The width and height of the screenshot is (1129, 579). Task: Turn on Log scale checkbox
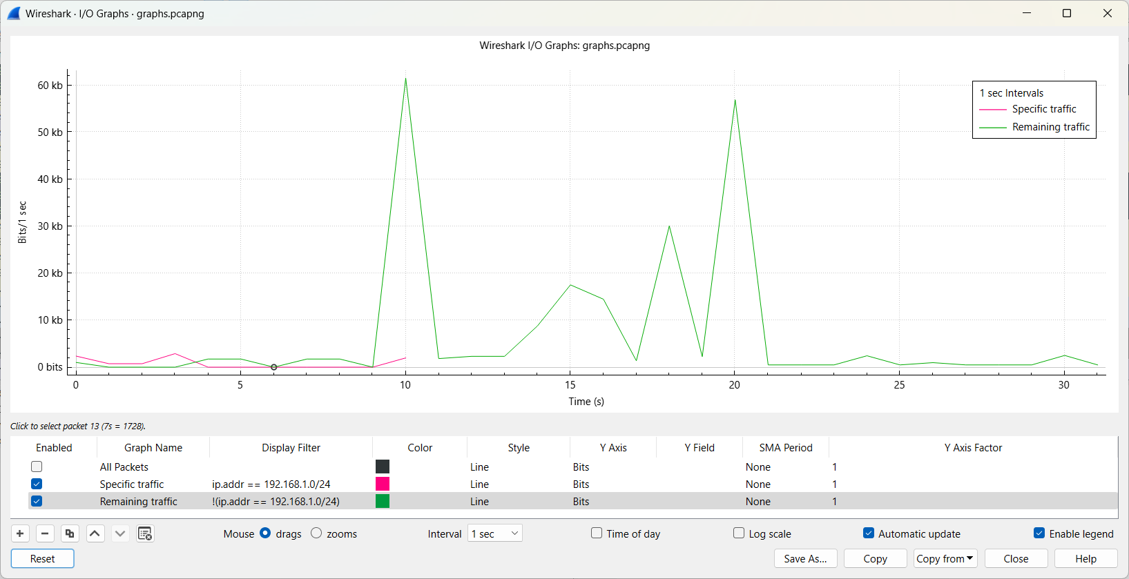tap(739, 533)
